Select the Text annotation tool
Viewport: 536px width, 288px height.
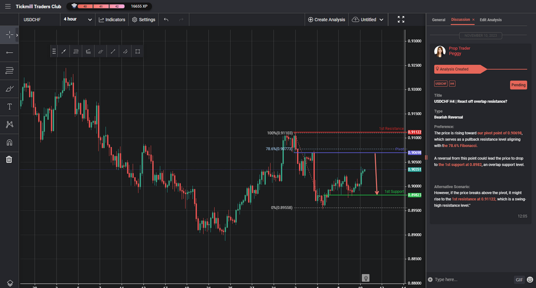9,106
